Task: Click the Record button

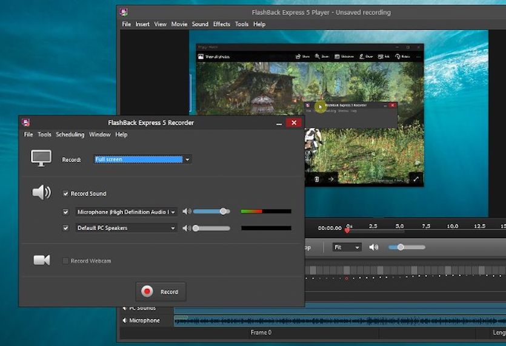Action: click(x=161, y=291)
